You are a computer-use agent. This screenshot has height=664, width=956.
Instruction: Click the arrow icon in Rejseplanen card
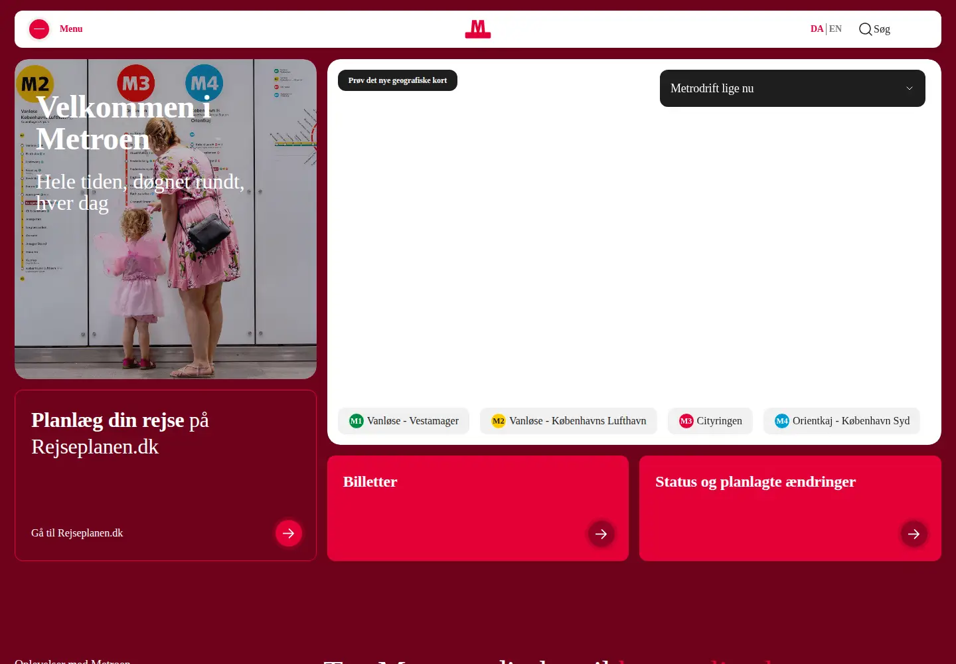289,533
